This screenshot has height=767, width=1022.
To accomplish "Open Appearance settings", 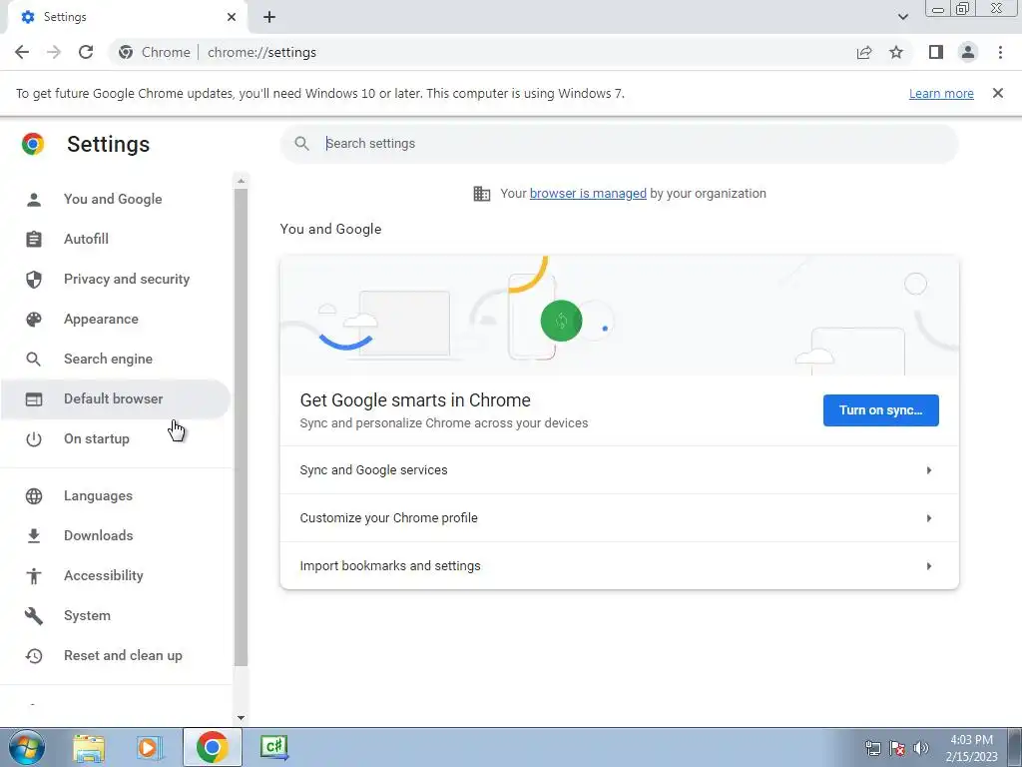I will pos(116,319).
